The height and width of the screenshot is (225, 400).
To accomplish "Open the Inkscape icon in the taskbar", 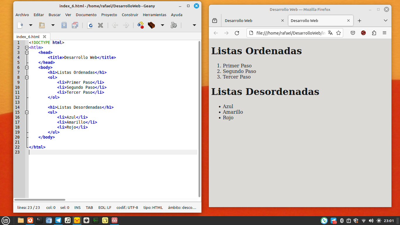I will [x=86, y=220].
